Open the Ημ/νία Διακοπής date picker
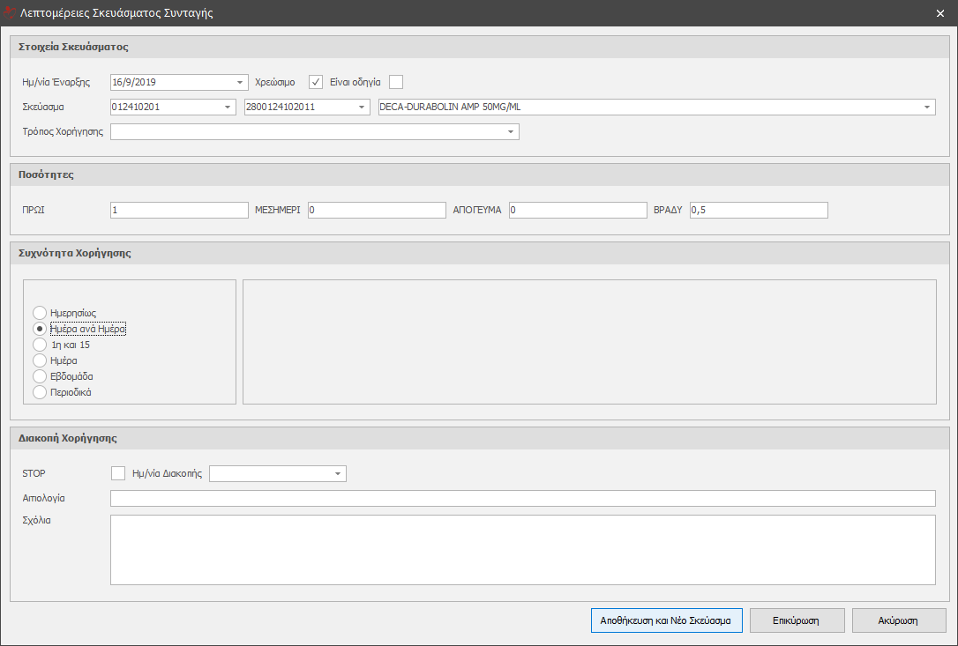This screenshot has width=958, height=646. 338,474
